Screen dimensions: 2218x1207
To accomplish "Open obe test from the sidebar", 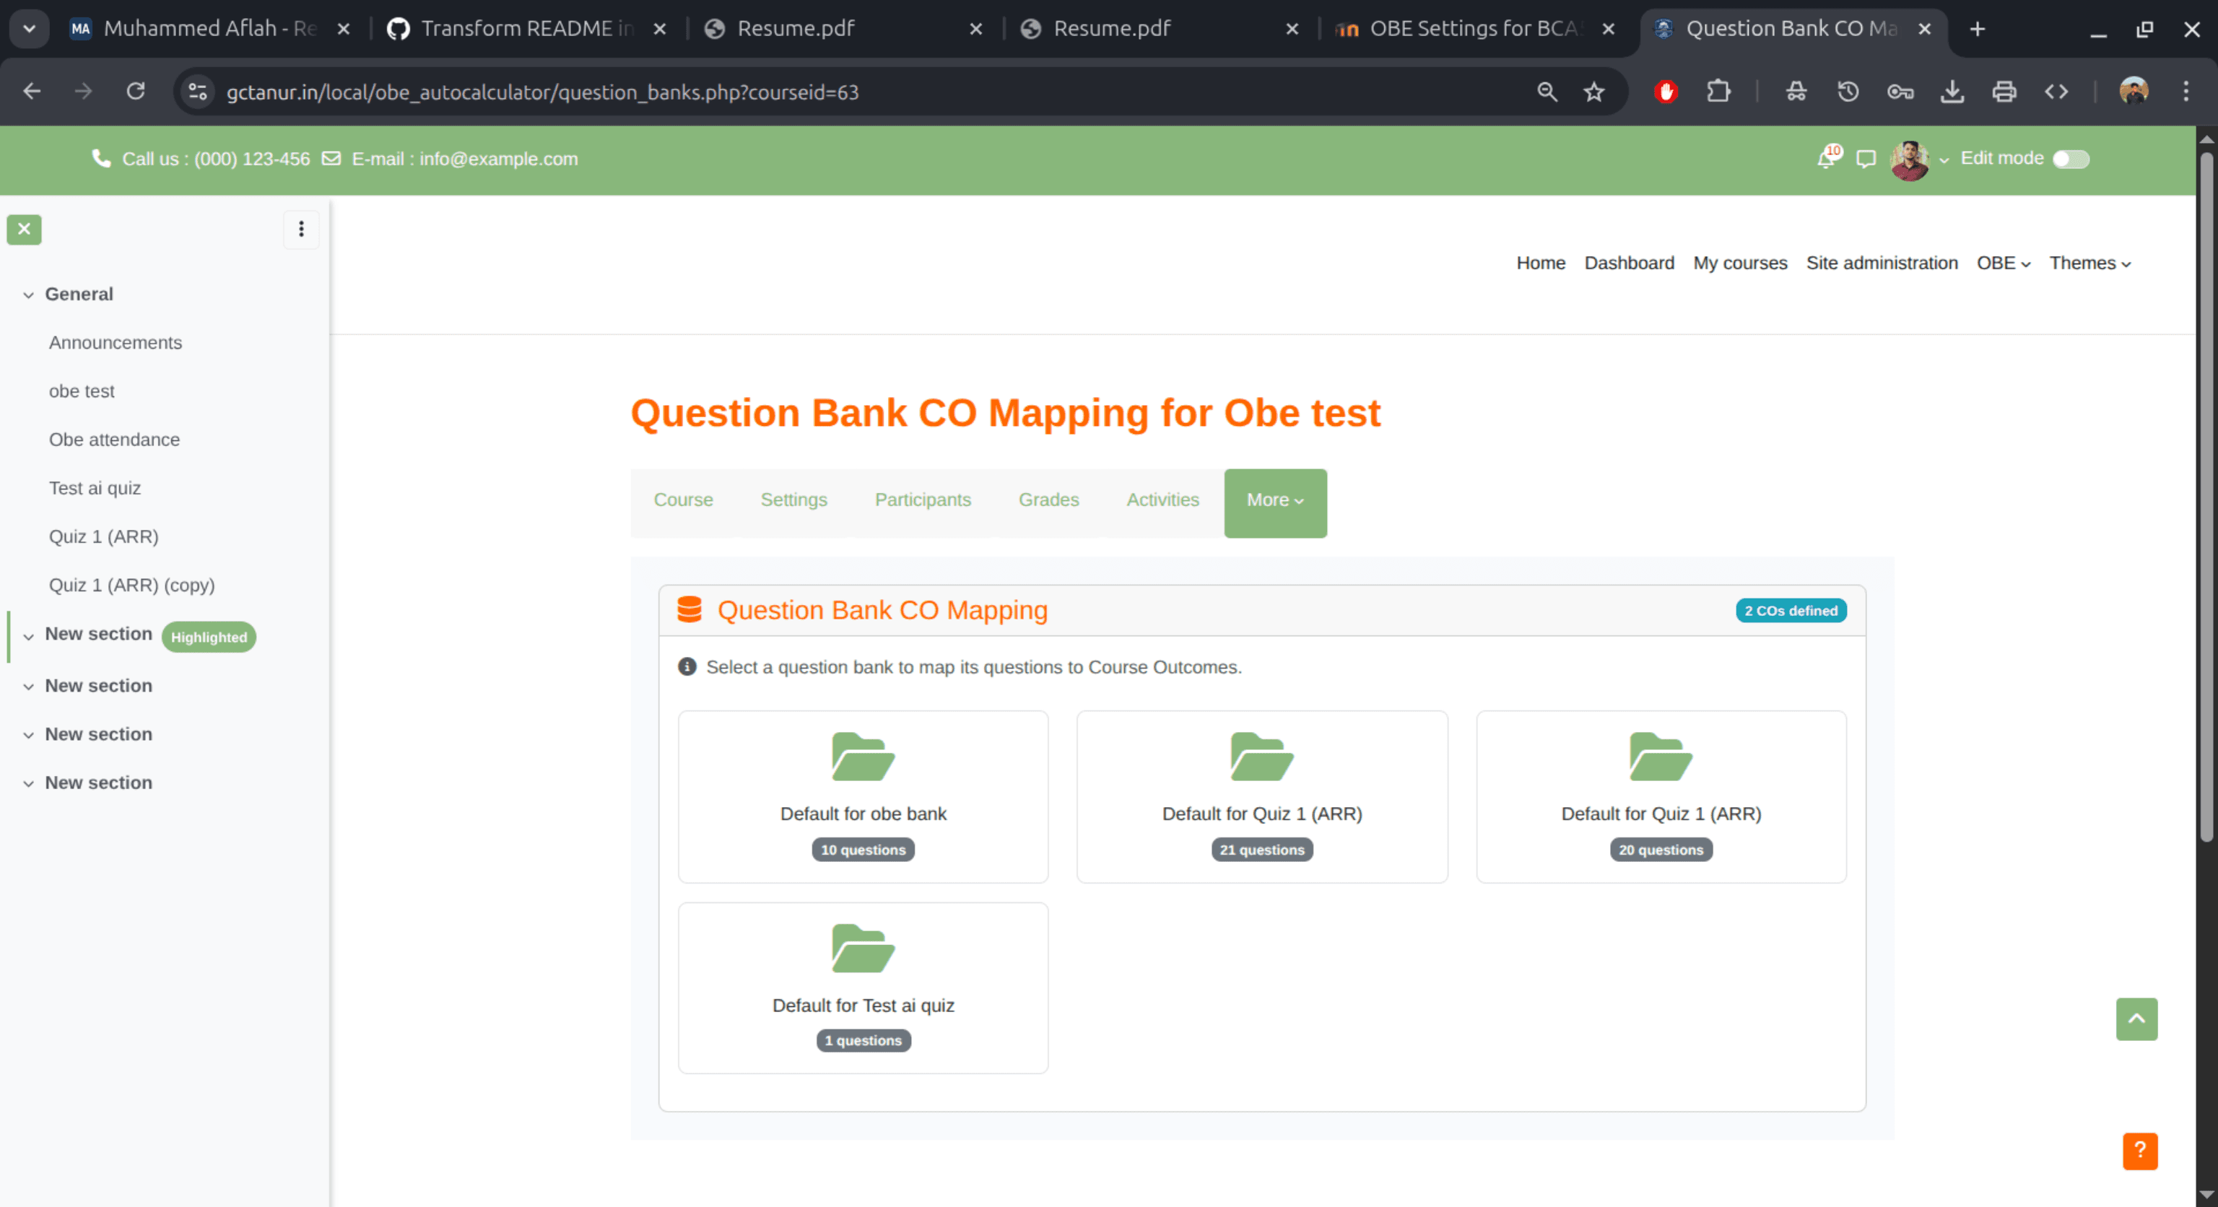I will click(81, 391).
